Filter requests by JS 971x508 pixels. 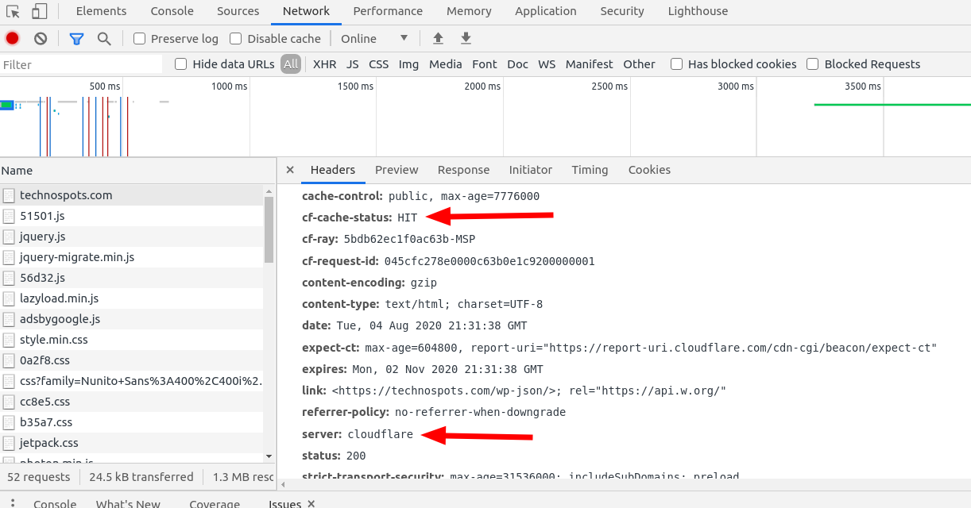tap(353, 64)
